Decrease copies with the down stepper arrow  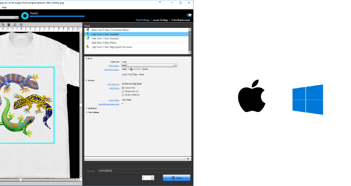pyautogui.click(x=153, y=179)
